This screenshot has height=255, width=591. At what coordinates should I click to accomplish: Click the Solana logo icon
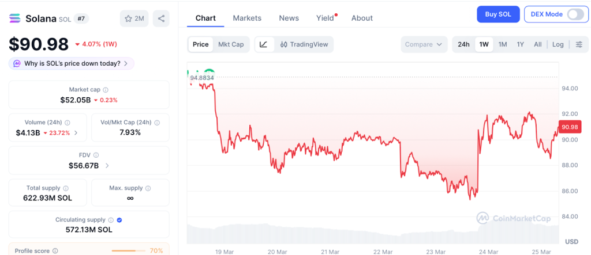pyautogui.click(x=15, y=18)
